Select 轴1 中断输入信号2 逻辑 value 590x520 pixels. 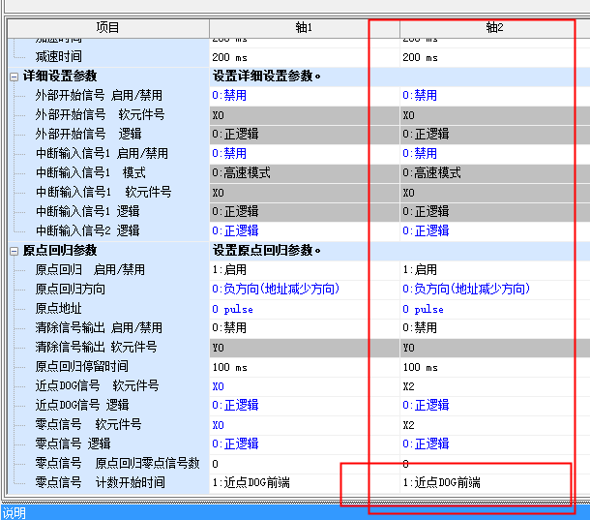(x=304, y=231)
